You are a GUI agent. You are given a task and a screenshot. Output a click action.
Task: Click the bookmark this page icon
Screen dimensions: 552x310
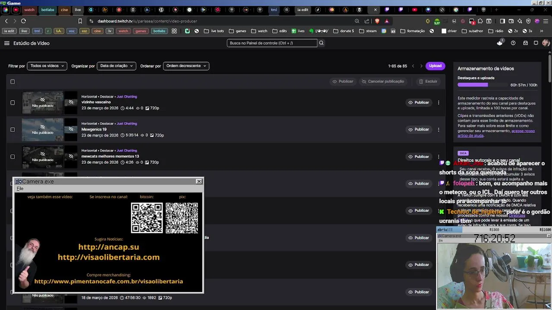click(x=80, y=21)
